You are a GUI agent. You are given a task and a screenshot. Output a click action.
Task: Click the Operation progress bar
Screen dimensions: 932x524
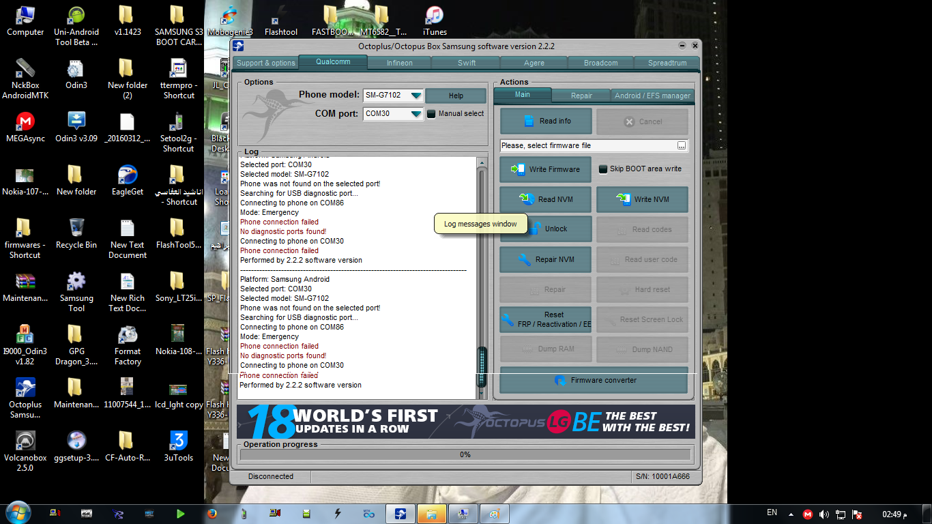click(x=465, y=454)
